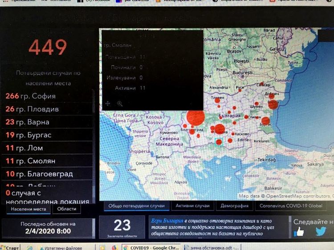Switch to the Населени места tab
The width and height of the screenshot is (334, 250).
29,209
